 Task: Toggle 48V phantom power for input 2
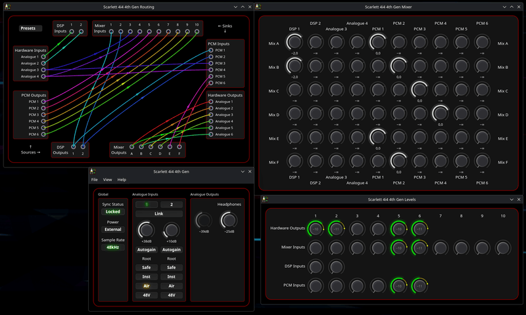pyautogui.click(x=172, y=295)
